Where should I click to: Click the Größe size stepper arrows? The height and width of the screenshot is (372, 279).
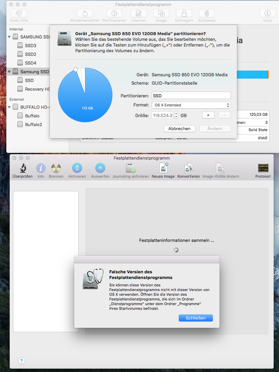[176, 115]
